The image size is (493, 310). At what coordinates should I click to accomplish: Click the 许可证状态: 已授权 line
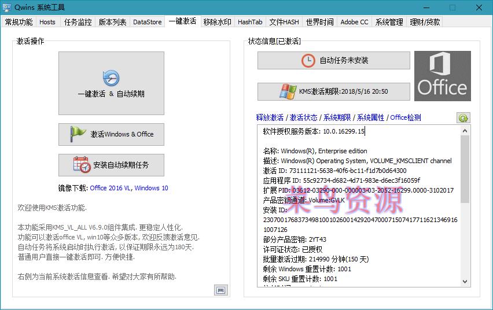(293, 250)
